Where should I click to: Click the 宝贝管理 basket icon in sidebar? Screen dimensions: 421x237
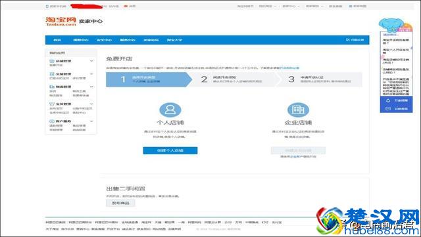pos(52,104)
